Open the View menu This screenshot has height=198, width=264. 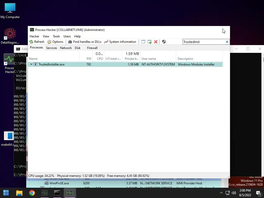[x=46, y=36]
